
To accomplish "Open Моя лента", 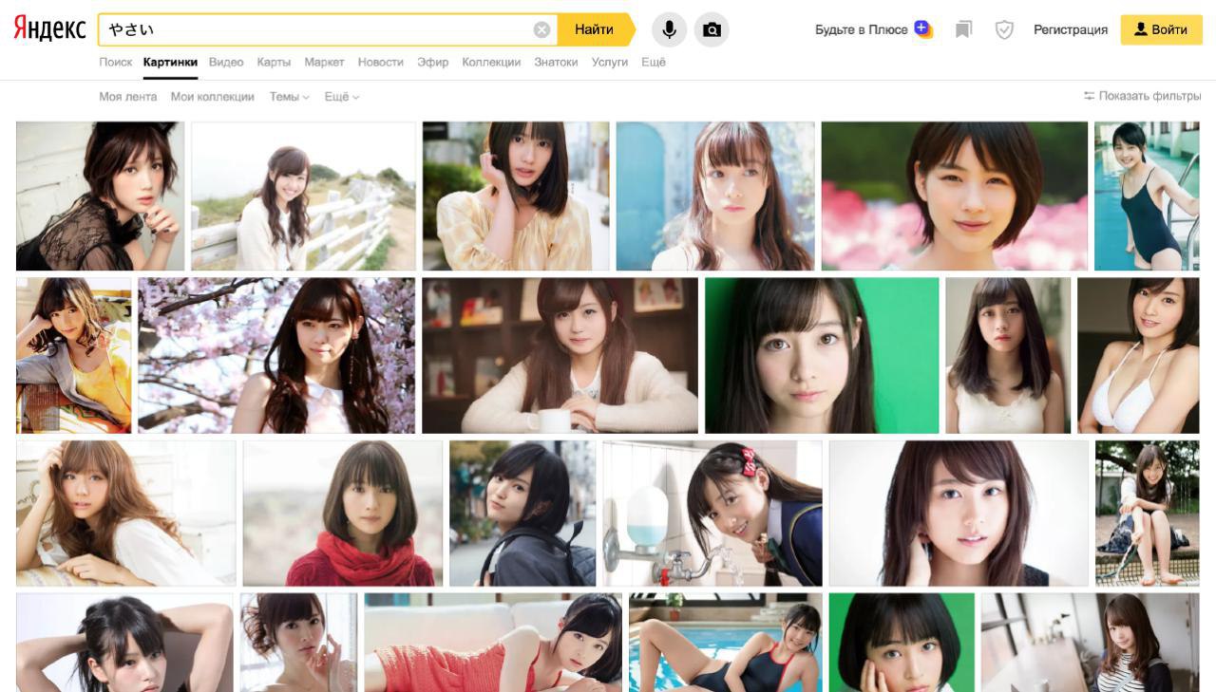I will coord(128,97).
